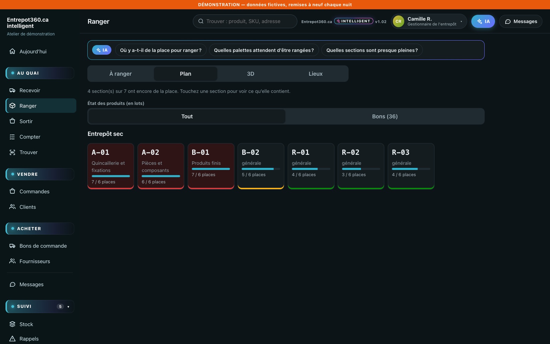Click the Stock layers icon
This screenshot has height=344, width=550.
coord(12,324)
